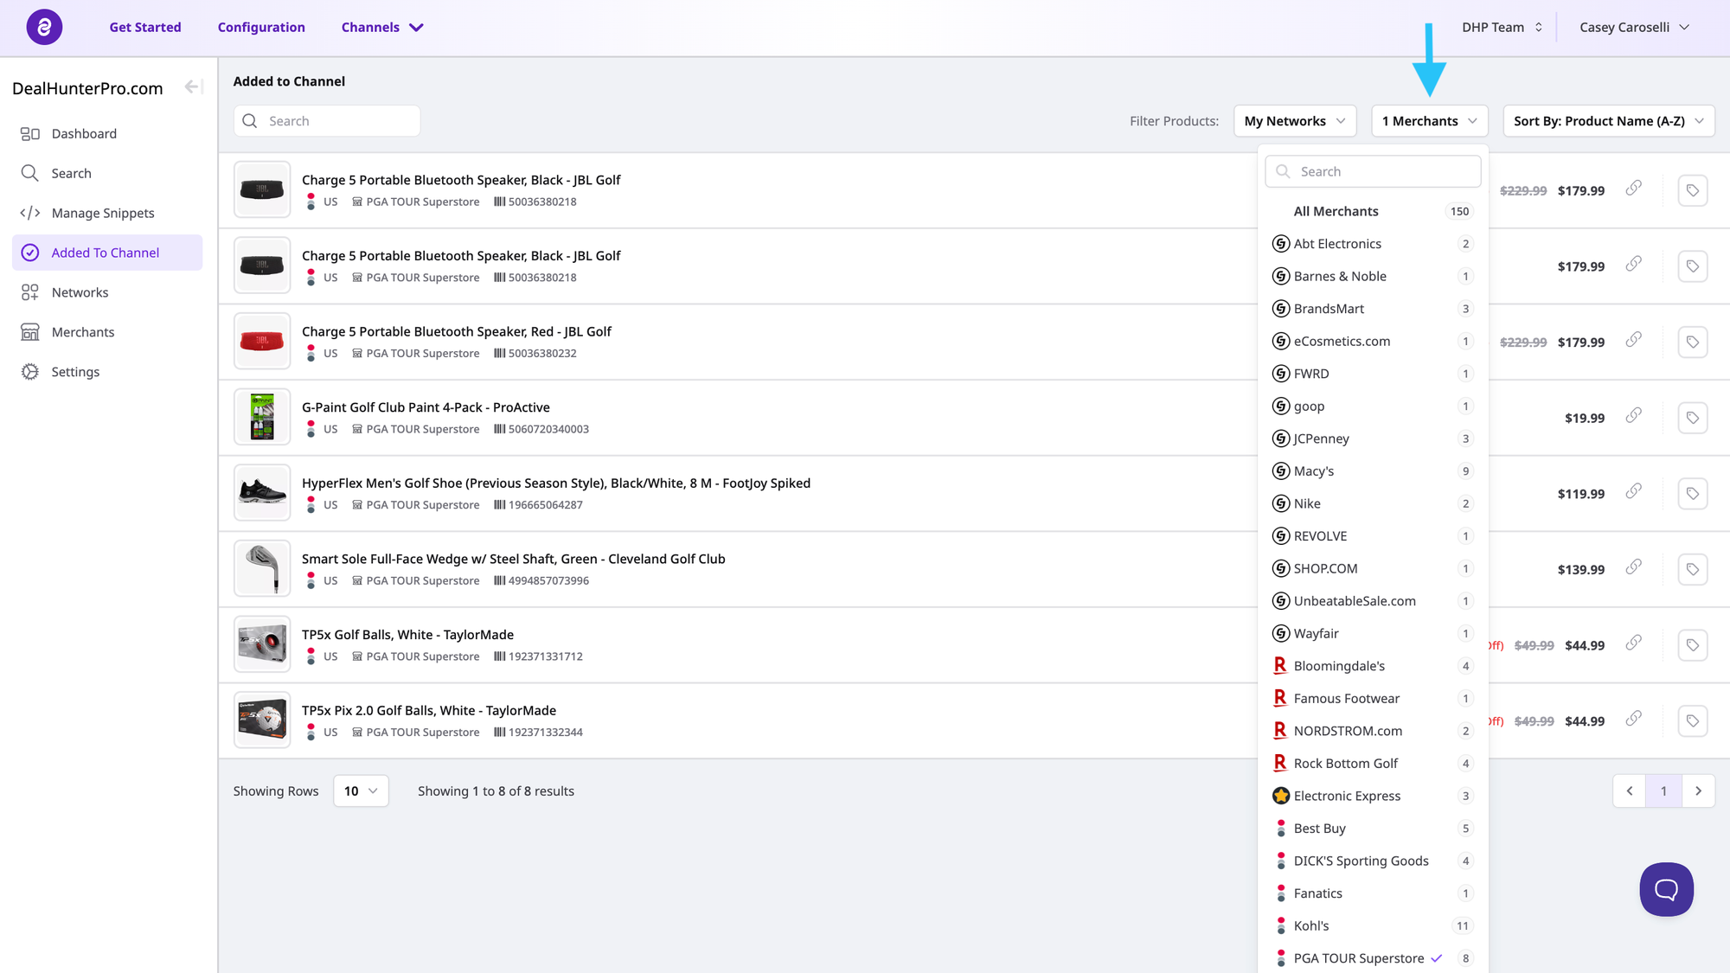Open the Channels menu
The height and width of the screenshot is (973, 1730).
coord(381,27)
